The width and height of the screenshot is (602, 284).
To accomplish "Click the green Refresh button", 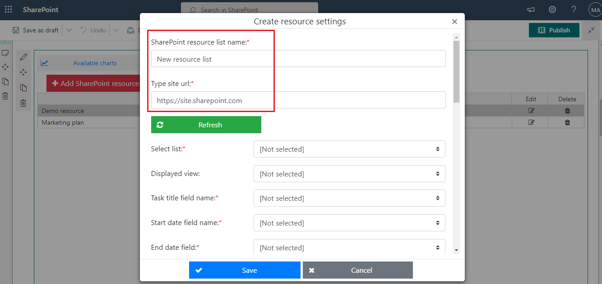I will [206, 125].
